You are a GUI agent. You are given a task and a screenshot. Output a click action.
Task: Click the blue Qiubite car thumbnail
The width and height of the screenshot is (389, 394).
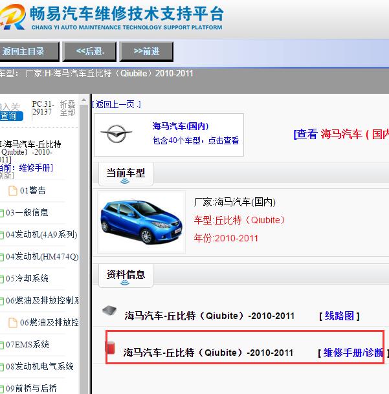click(141, 222)
